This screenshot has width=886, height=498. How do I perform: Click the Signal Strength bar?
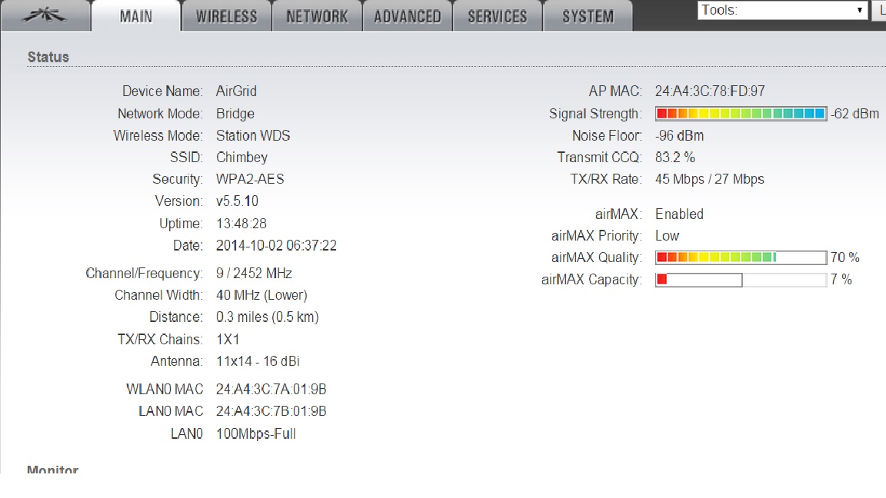tap(741, 114)
